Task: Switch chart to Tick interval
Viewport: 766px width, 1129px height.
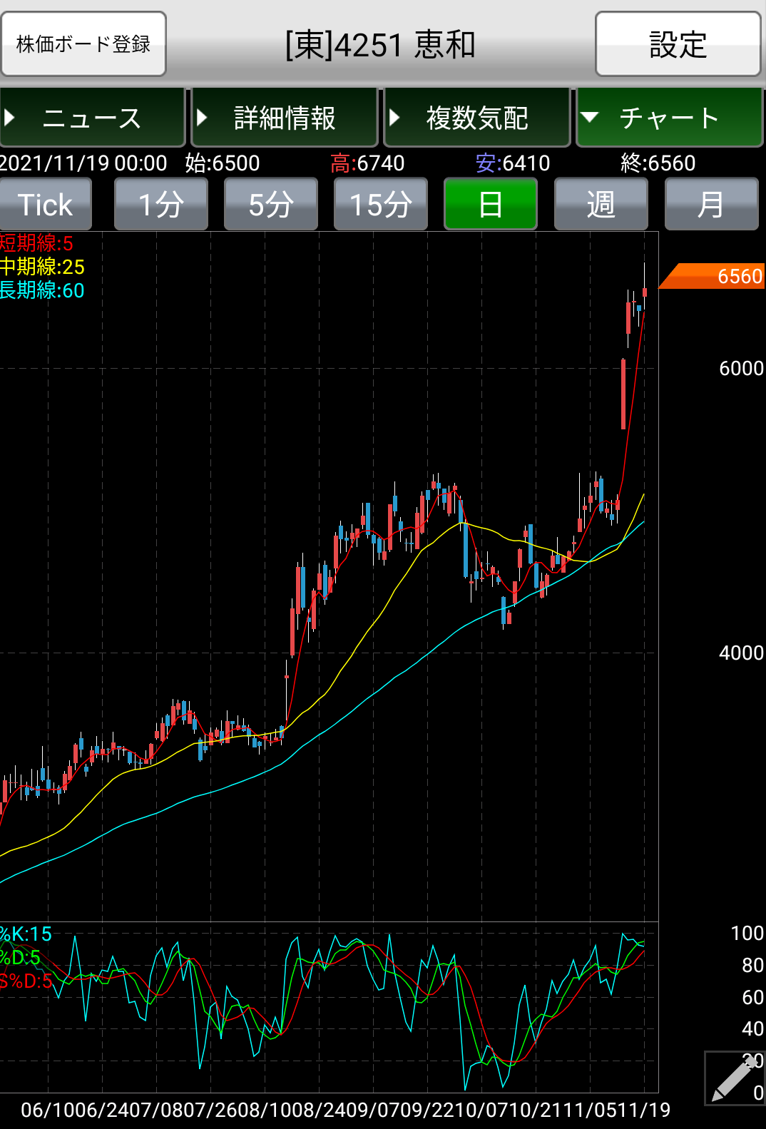Action: coord(46,205)
